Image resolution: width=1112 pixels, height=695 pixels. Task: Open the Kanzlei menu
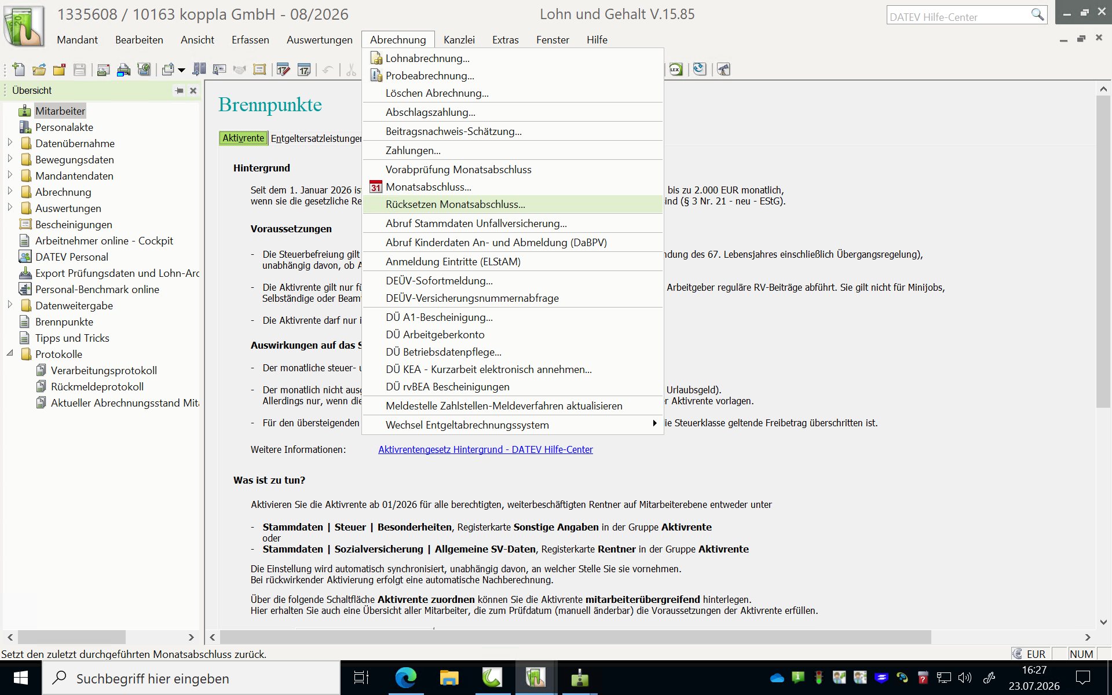(459, 39)
